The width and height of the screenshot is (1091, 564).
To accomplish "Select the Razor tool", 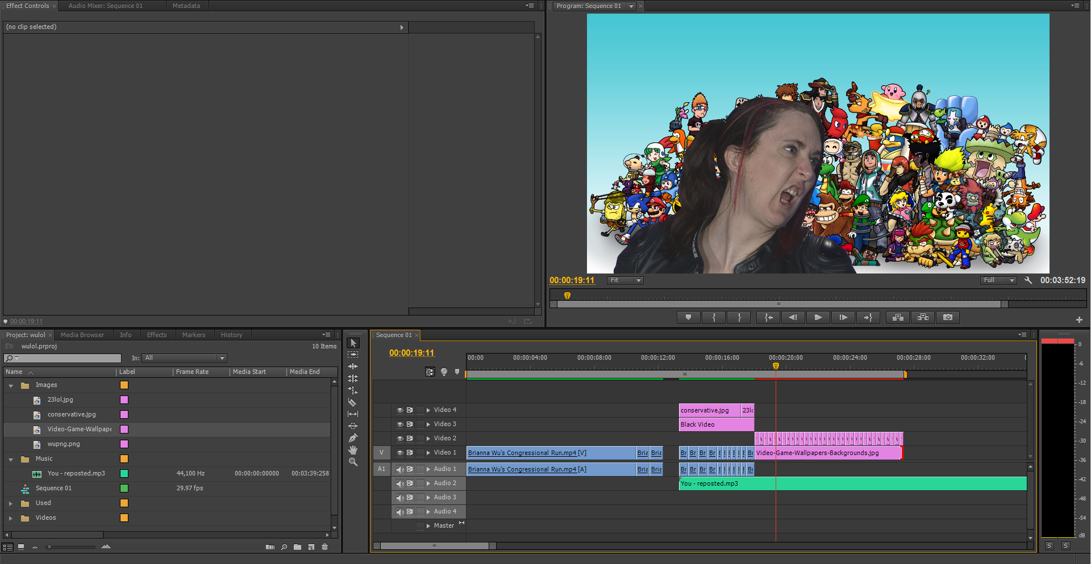I will [x=353, y=402].
